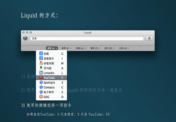Open the 翻译 (f) dropdown

[x=95, y=48]
